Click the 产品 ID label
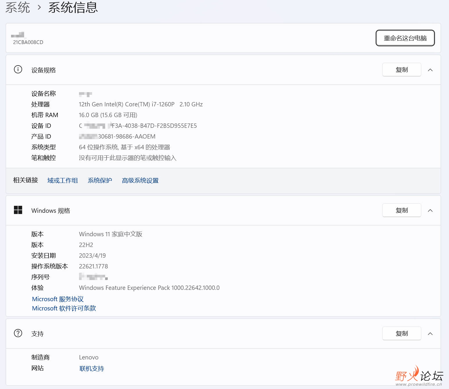 click(x=41, y=136)
